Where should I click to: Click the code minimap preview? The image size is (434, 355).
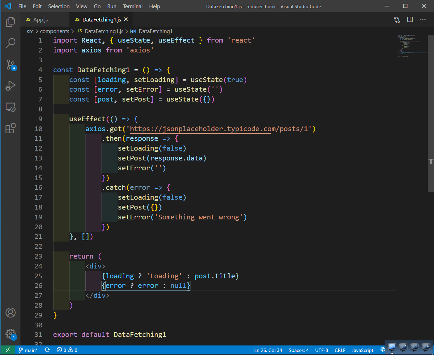[x=413, y=46]
